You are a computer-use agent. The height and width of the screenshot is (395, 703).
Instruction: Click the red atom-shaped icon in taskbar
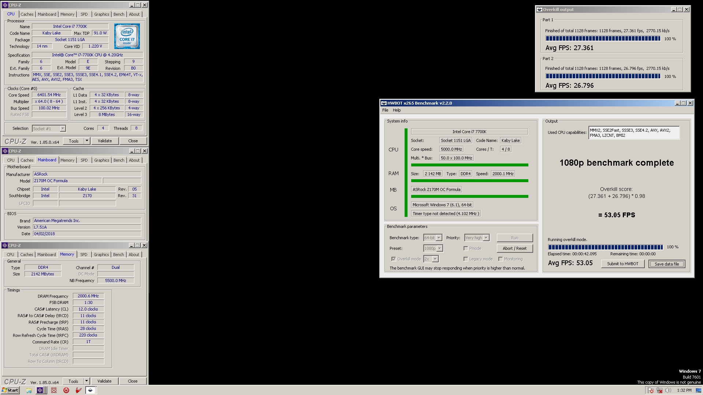(54, 390)
